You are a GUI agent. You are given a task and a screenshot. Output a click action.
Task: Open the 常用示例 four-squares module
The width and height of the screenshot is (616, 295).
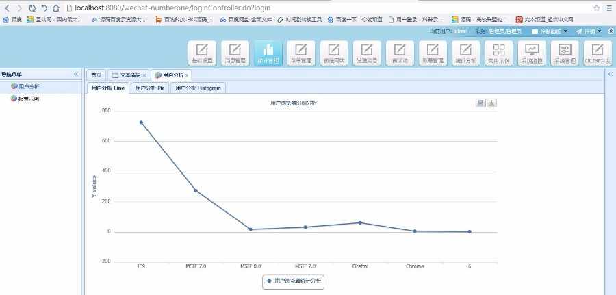point(499,53)
